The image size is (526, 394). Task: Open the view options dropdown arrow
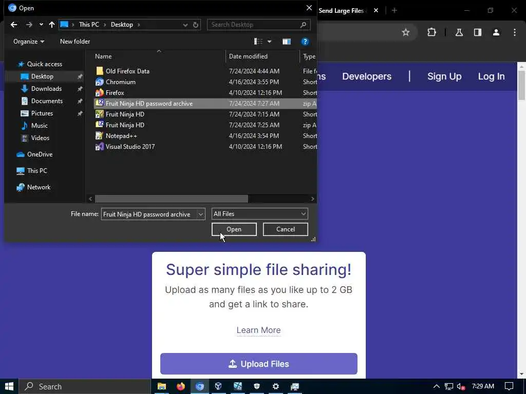point(269,42)
